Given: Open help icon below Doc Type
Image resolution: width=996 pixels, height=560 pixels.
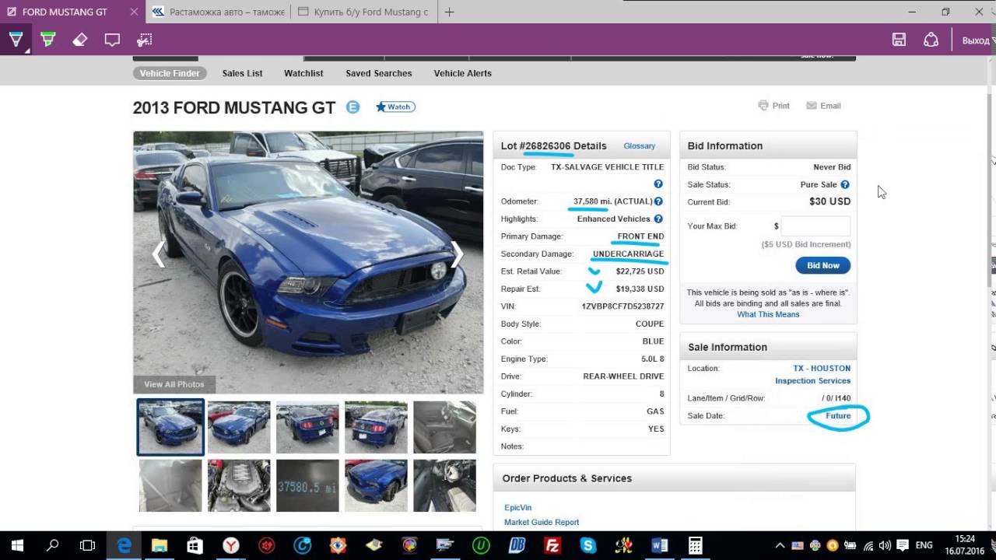Looking at the screenshot, I should 658,184.
